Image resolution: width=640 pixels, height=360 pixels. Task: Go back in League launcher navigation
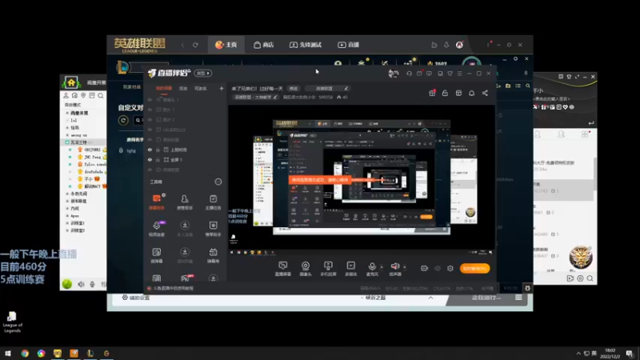[x=182, y=45]
